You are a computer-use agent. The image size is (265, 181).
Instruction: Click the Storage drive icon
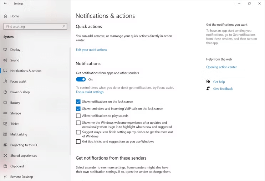5,113
